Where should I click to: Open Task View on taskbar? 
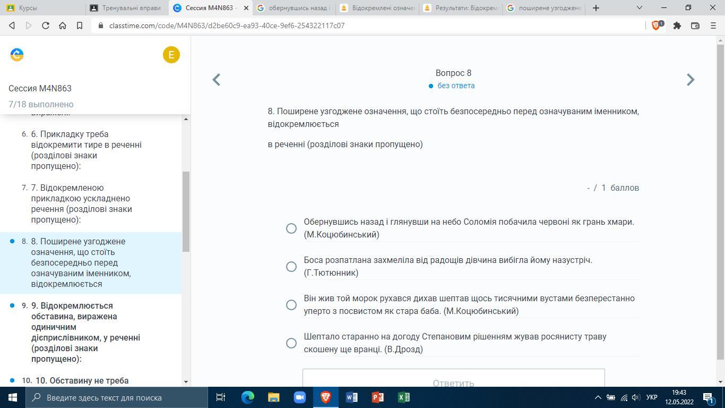tap(221, 397)
